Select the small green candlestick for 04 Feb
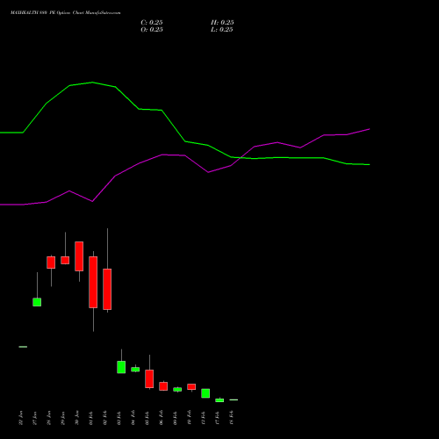 [x=135, y=370]
